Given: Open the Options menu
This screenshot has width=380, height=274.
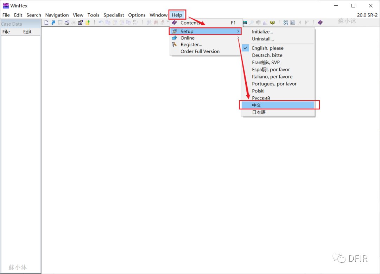Looking at the screenshot, I should coord(137,15).
